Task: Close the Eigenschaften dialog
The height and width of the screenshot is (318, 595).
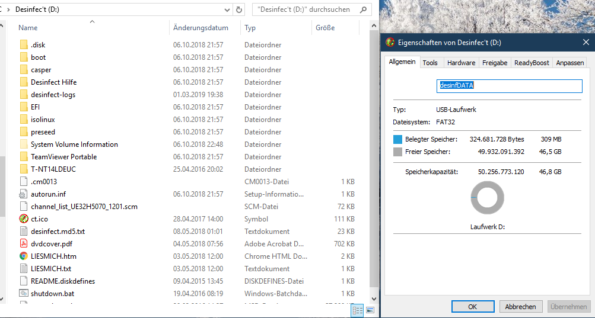Action: click(586, 42)
